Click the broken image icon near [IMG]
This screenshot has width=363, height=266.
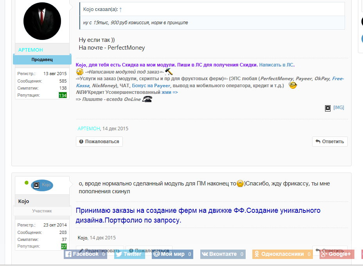(x=327, y=108)
